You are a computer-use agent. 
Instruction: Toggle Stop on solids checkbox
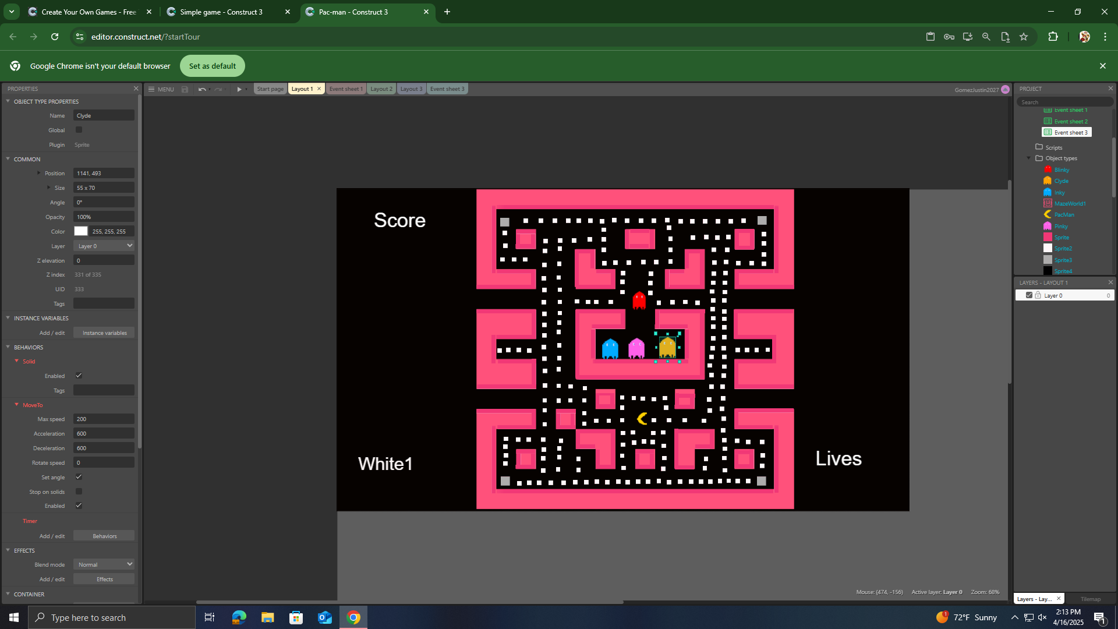click(x=79, y=492)
